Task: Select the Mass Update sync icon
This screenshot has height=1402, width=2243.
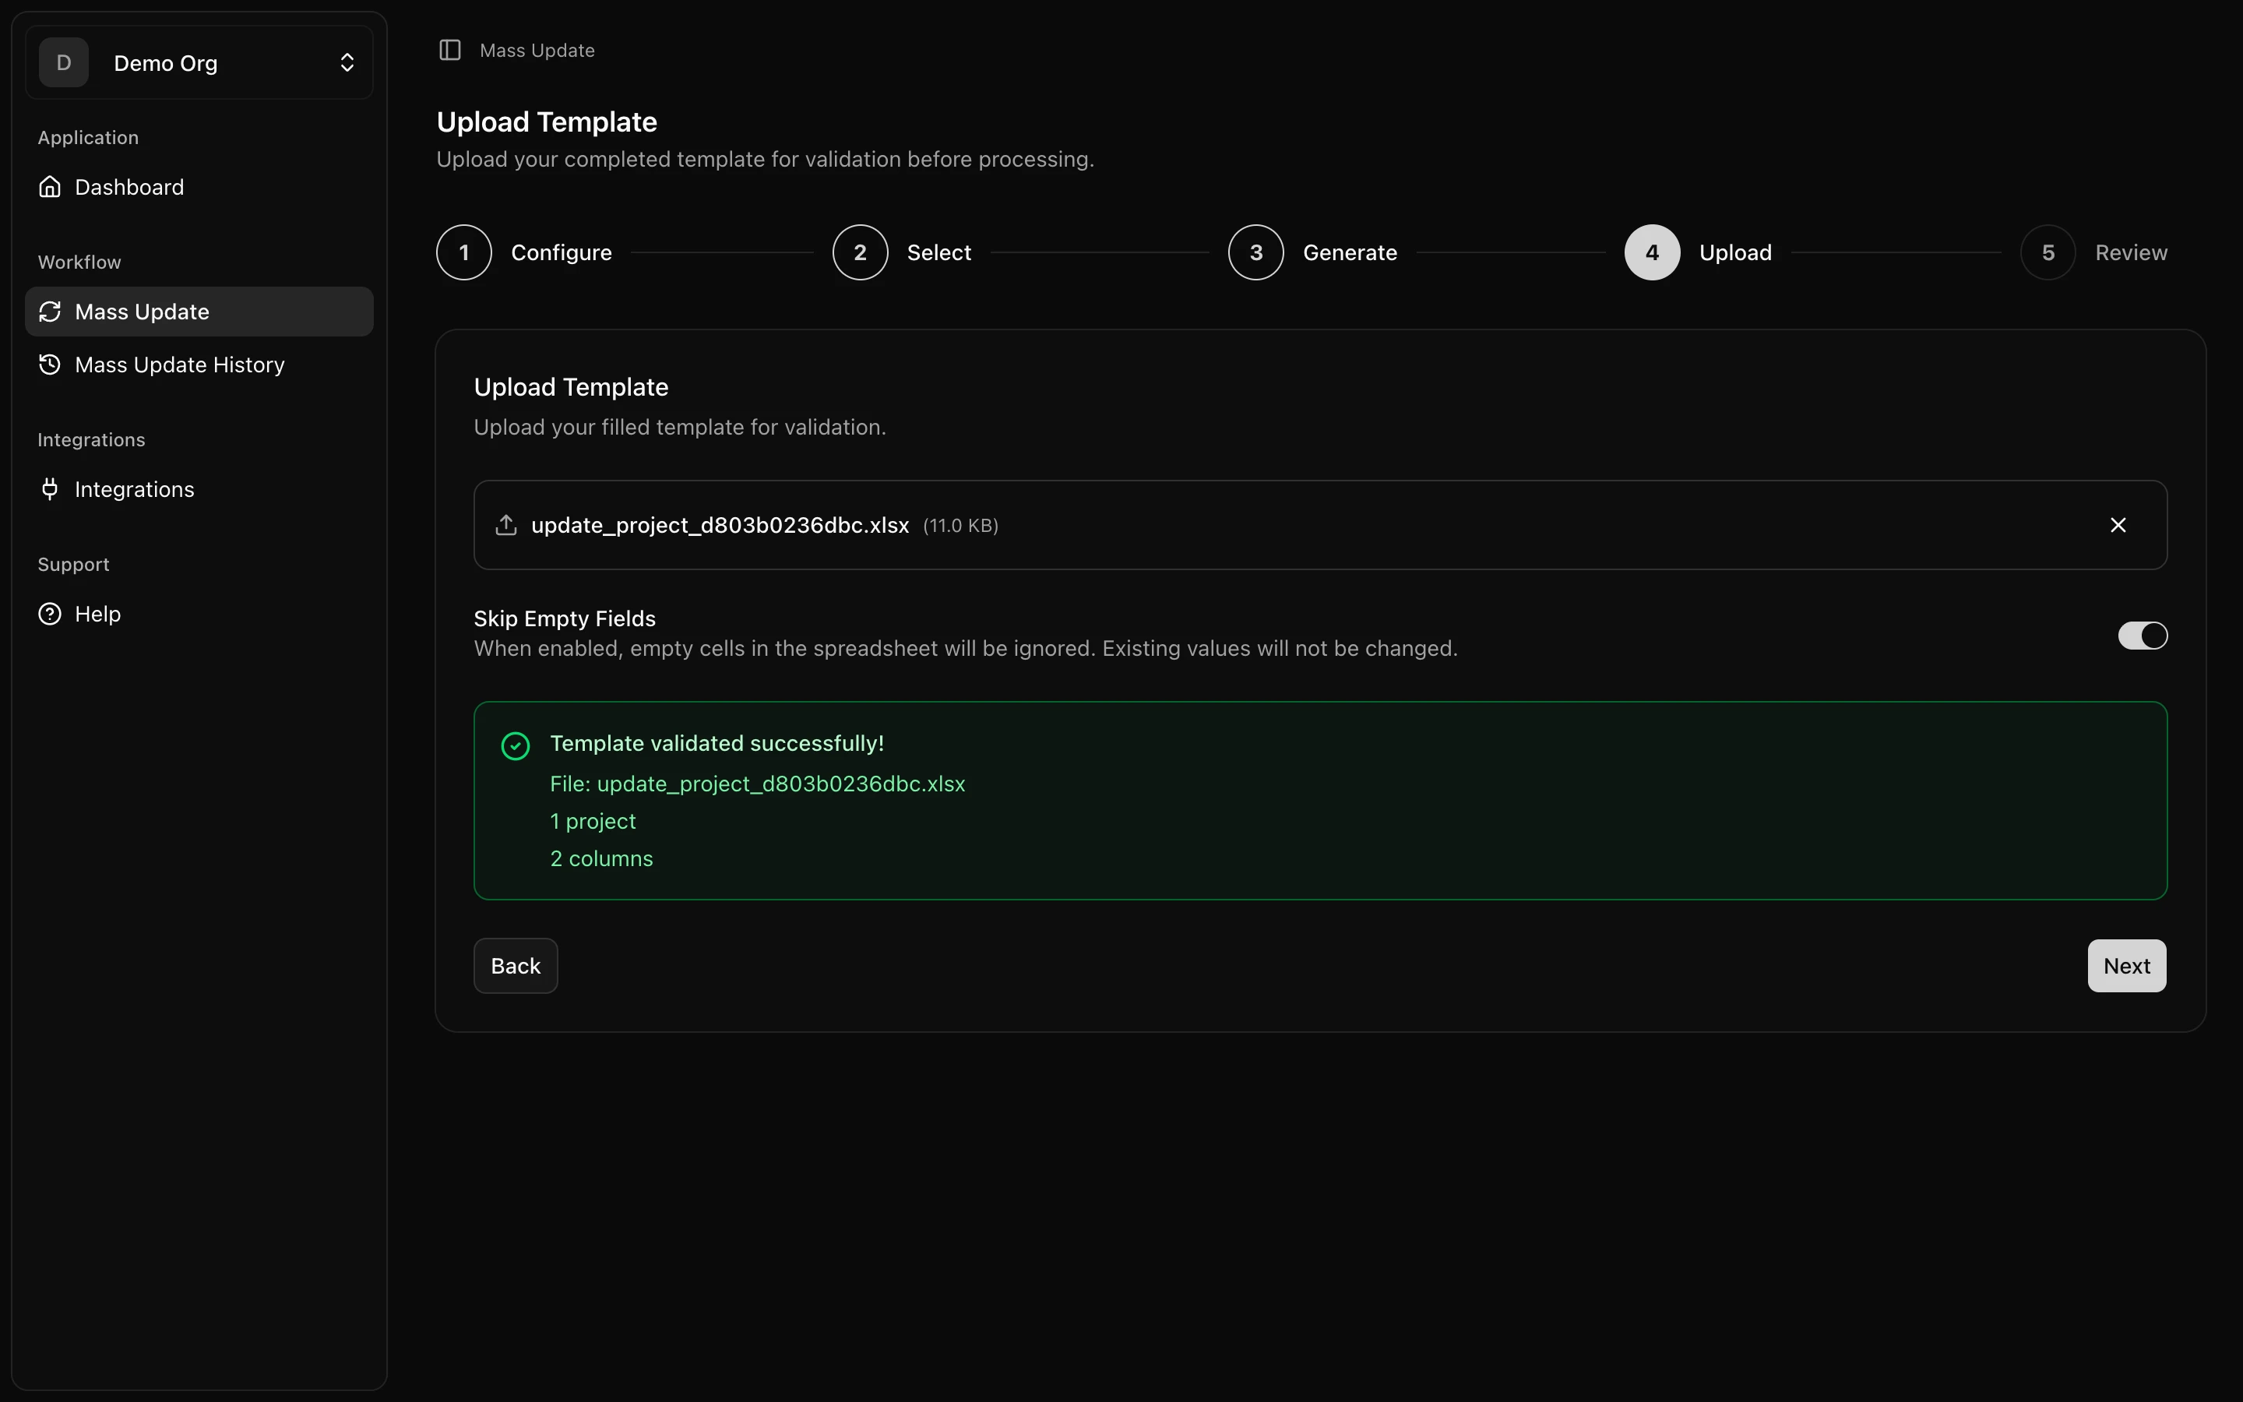Action: (x=50, y=312)
